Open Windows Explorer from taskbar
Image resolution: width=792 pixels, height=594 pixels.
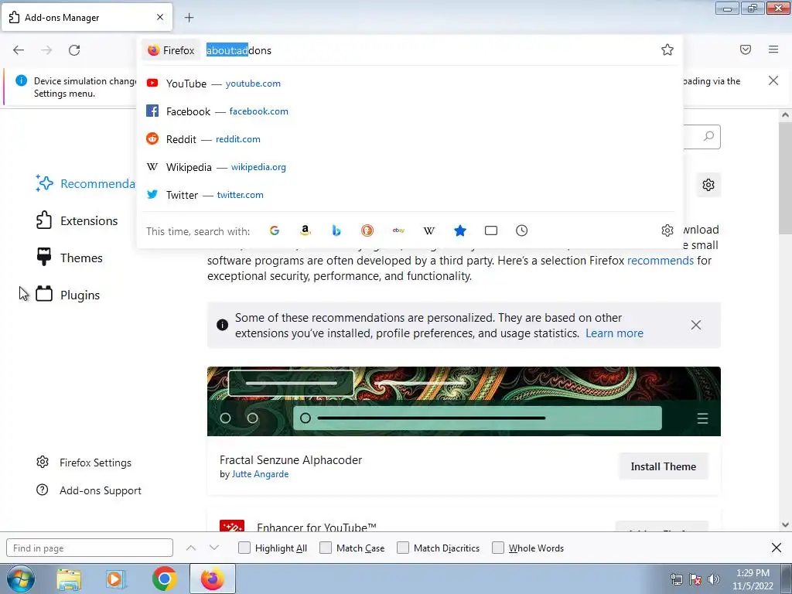tap(69, 579)
